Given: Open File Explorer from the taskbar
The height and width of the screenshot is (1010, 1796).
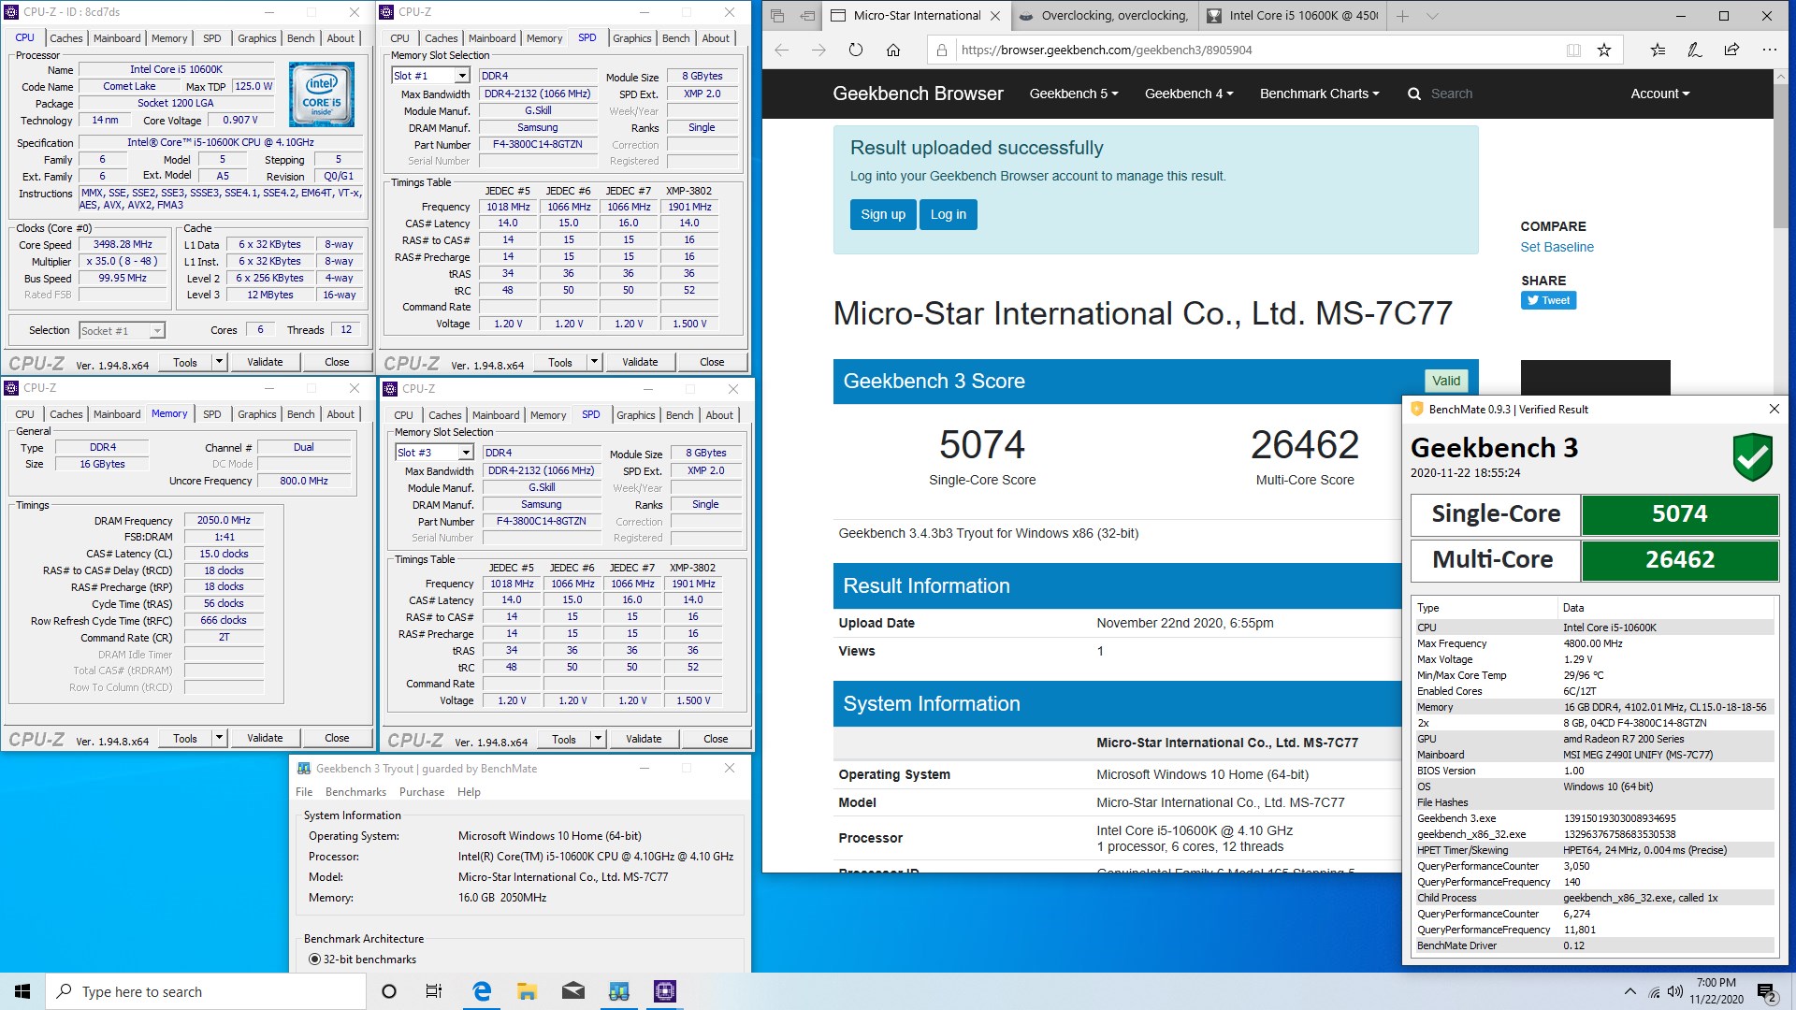Looking at the screenshot, I should 527,991.
